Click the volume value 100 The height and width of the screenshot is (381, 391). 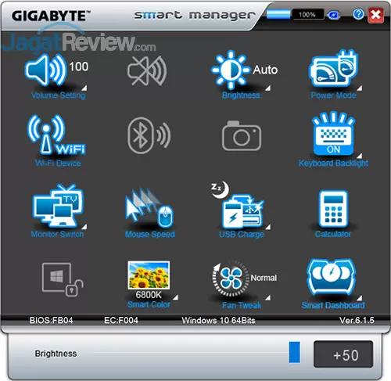click(x=79, y=66)
